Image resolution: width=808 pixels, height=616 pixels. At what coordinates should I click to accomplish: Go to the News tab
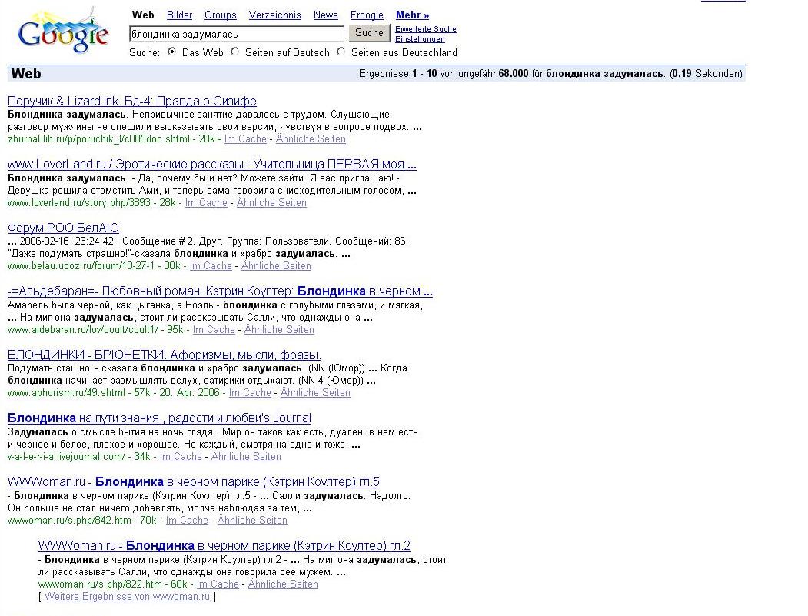pyautogui.click(x=326, y=15)
